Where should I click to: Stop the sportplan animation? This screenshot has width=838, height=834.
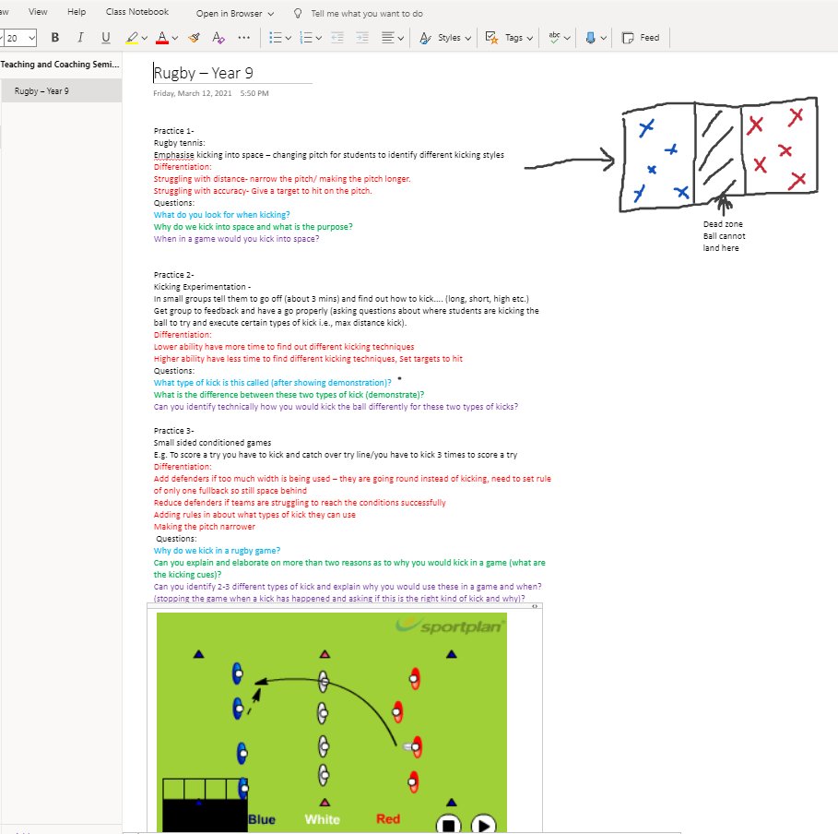point(448,825)
